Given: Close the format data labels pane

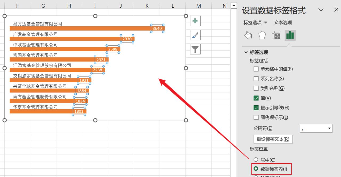Looking at the screenshot, I should pos(336,10).
